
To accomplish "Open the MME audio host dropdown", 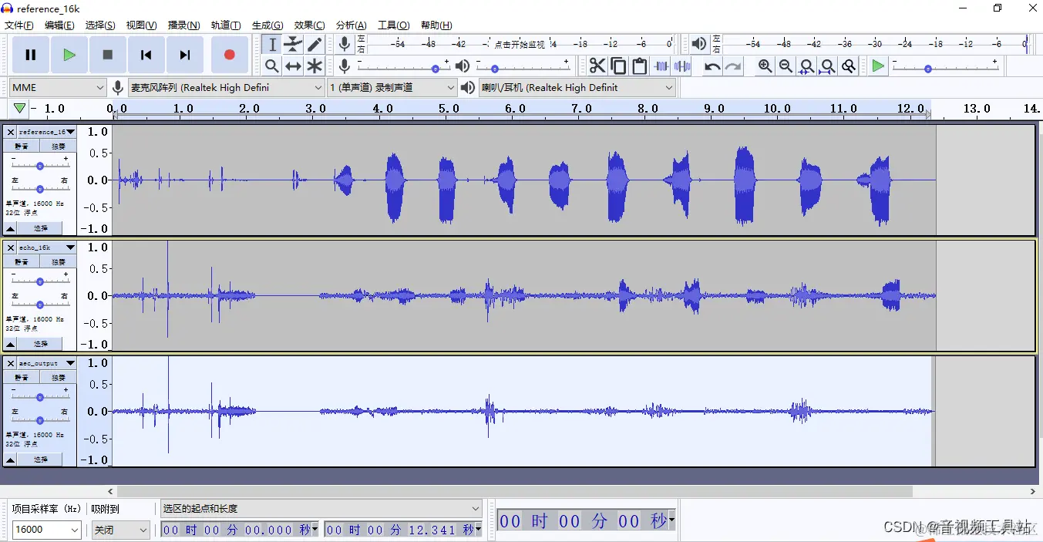I will click(x=58, y=88).
